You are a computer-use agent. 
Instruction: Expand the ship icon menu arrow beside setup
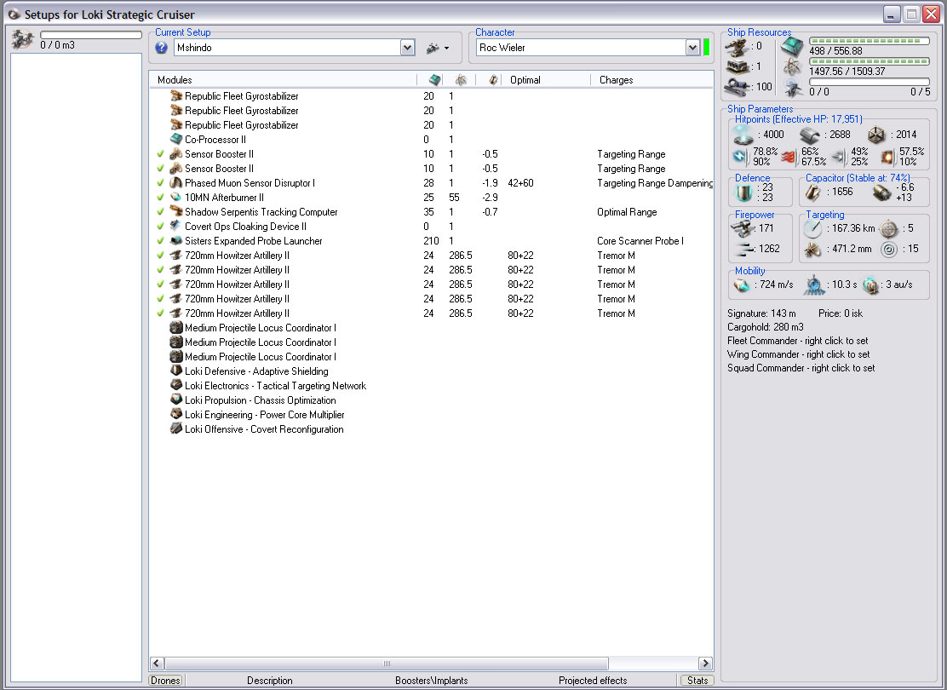(446, 49)
